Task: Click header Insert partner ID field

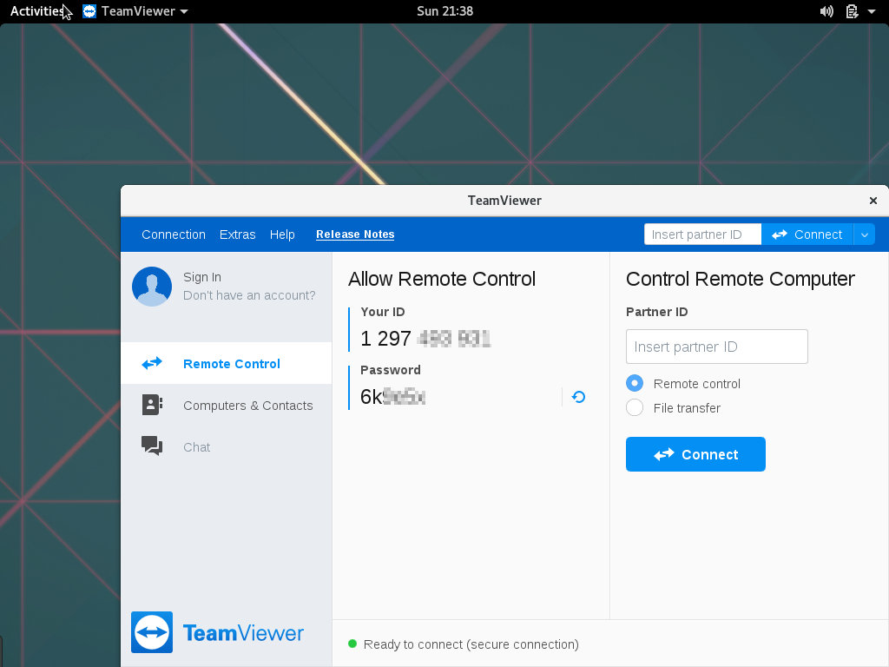Action: [x=702, y=234]
